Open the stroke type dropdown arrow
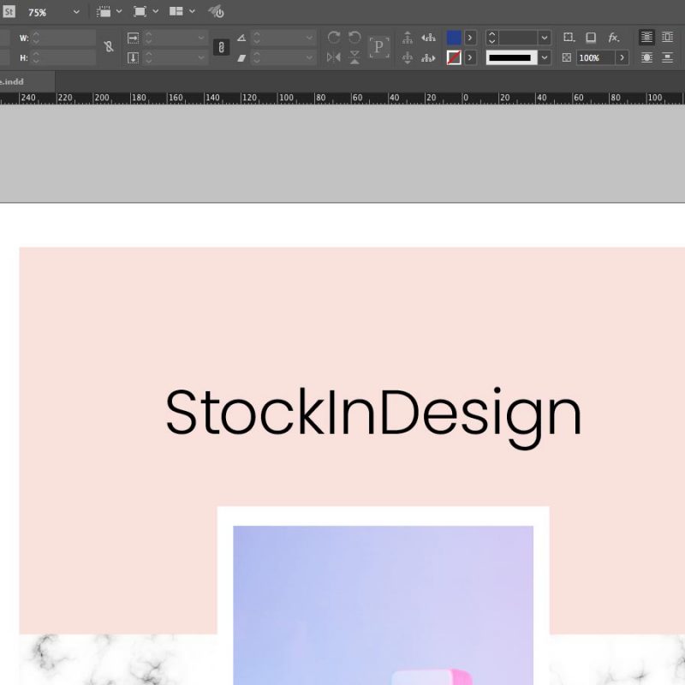Image resolution: width=685 pixels, height=685 pixels. pyautogui.click(x=545, y=57)
